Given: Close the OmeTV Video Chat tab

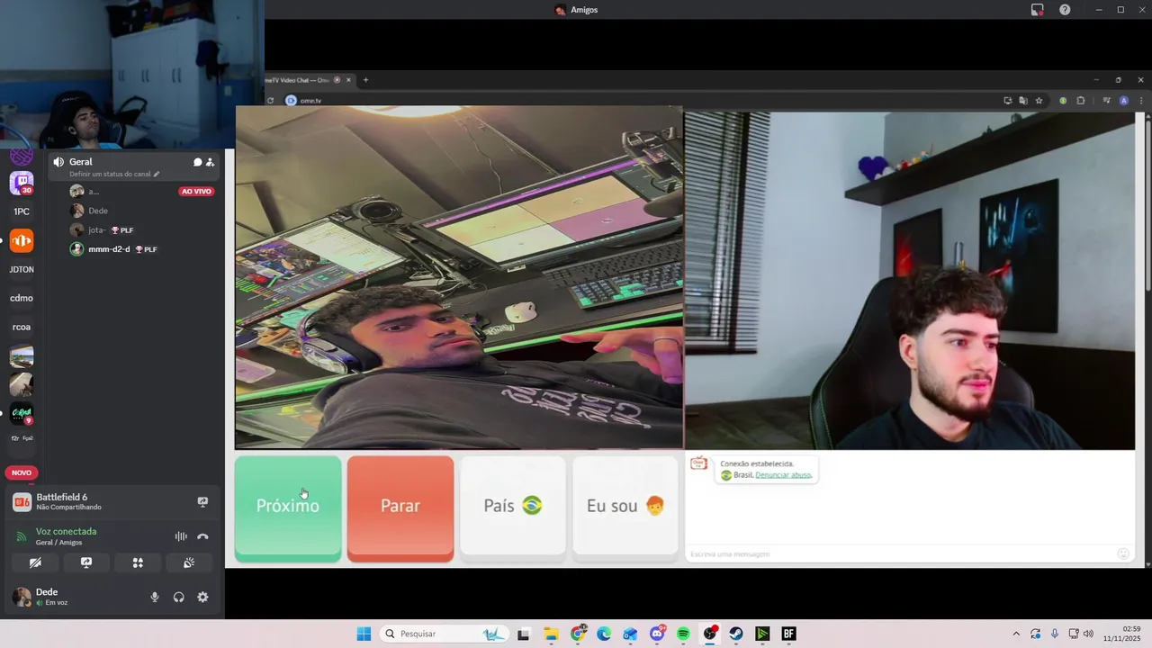Looking at the screenshot, I should click(348, 80).
